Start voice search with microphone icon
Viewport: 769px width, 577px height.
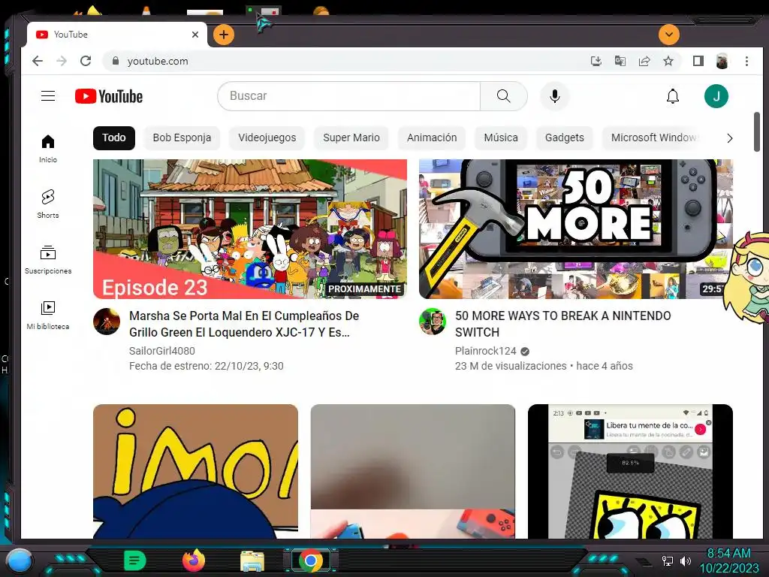pos(555,96)
